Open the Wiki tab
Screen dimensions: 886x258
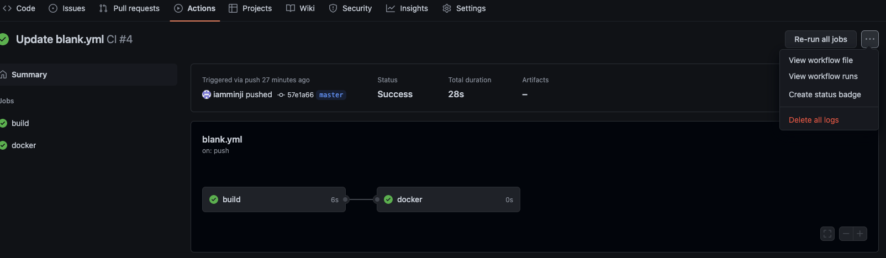300,8
